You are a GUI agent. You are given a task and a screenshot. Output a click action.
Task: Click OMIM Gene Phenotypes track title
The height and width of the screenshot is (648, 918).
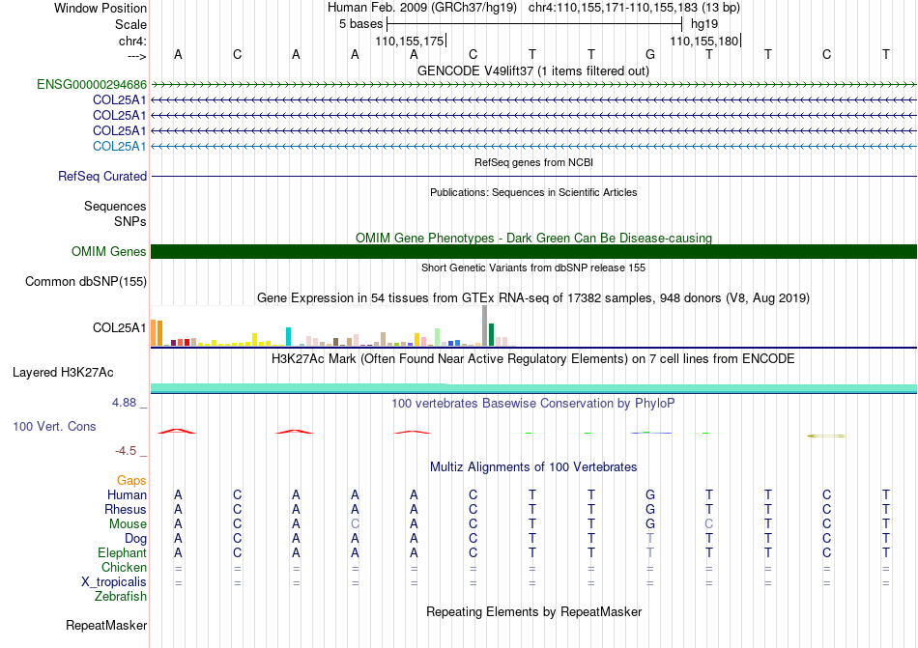click(533, 238)
